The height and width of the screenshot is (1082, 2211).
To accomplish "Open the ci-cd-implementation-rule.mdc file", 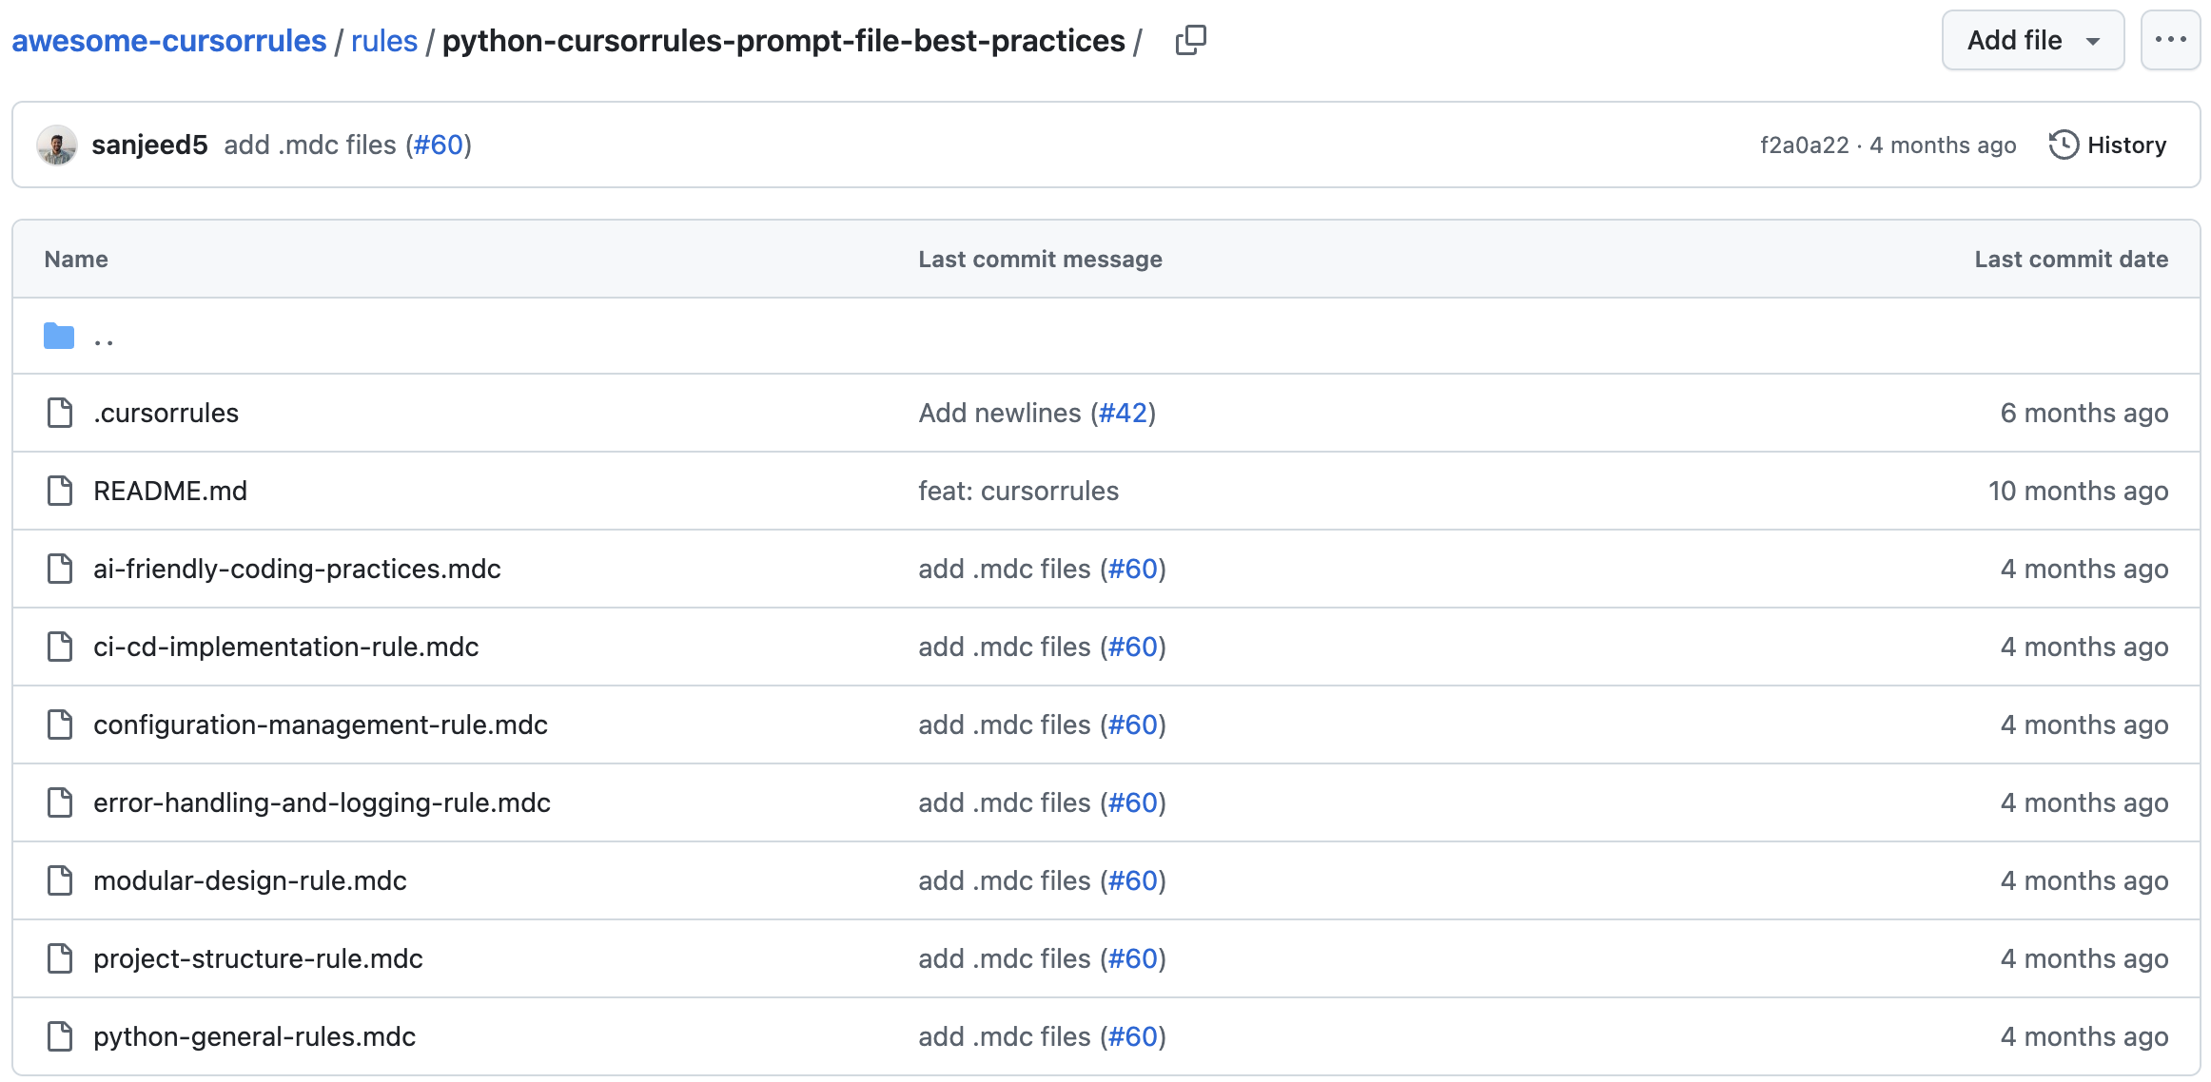I will click(285, 647).
